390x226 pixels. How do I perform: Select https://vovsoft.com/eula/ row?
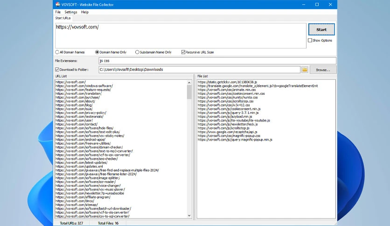[x=74, y=109]
